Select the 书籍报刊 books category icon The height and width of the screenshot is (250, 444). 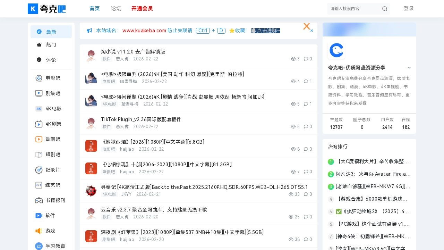tap(39, 200)
